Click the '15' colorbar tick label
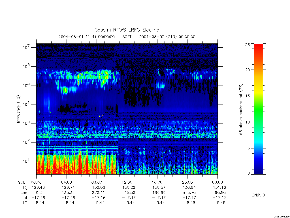Viewport: 290px width, 218px height. pyautogui.click(x=248, y=96)
